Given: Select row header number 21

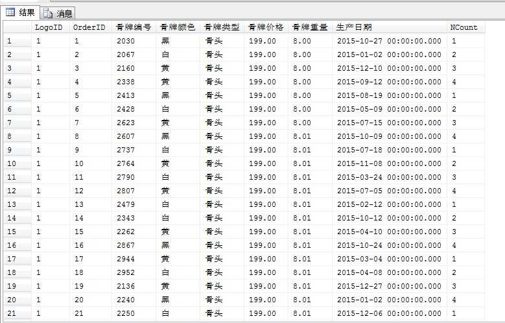Looking at the screenshot, I should pos(18,313).
